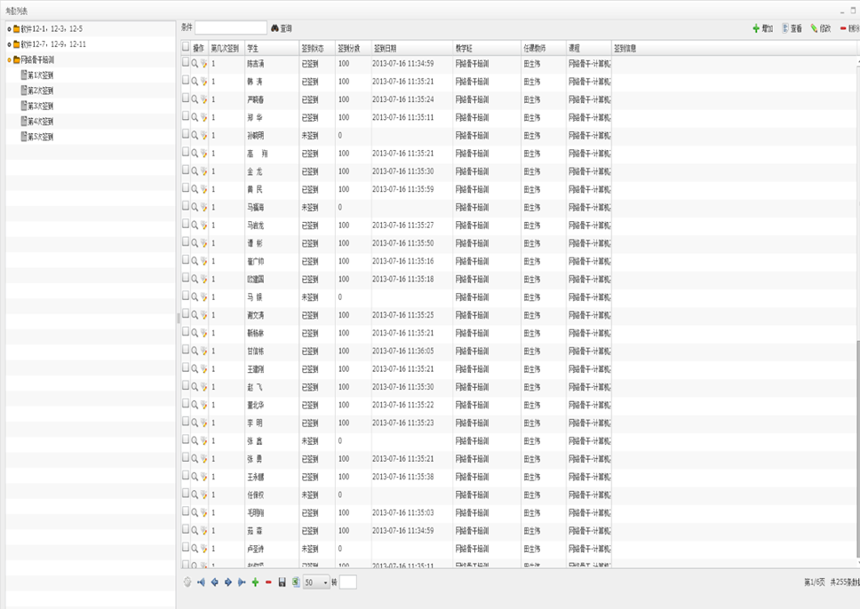The height and width of the screenshot is (609, 860).
Task: Click the pencil 修改 edit button
Action: (x=821, y=28)
